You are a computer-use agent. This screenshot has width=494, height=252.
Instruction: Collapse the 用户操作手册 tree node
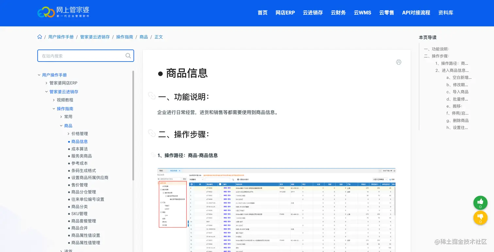(x=39, y=75)
